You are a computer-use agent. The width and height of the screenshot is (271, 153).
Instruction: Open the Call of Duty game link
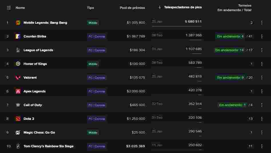33,105
